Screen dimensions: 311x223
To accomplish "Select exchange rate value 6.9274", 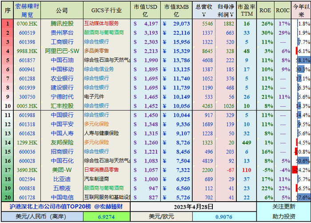I will (x=107, y=217).
